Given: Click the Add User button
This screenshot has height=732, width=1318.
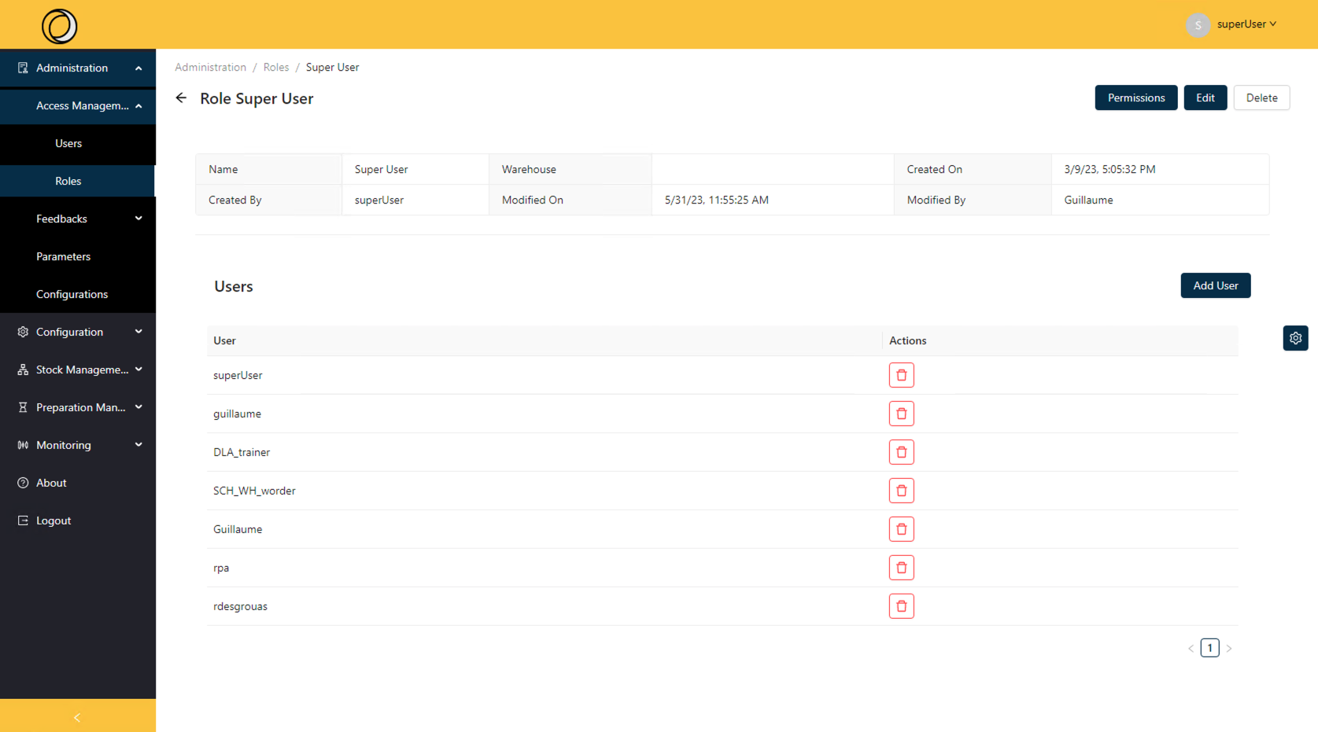Looking at the screenshot, I should tap(1215, 285).
